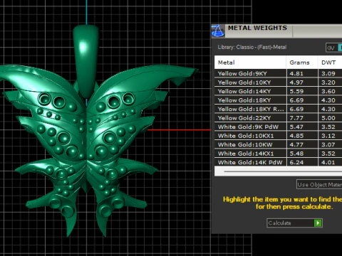Select the White Gold:14K PdW row
The height and width of the screenshot is (256, 342).
point(278,162)
